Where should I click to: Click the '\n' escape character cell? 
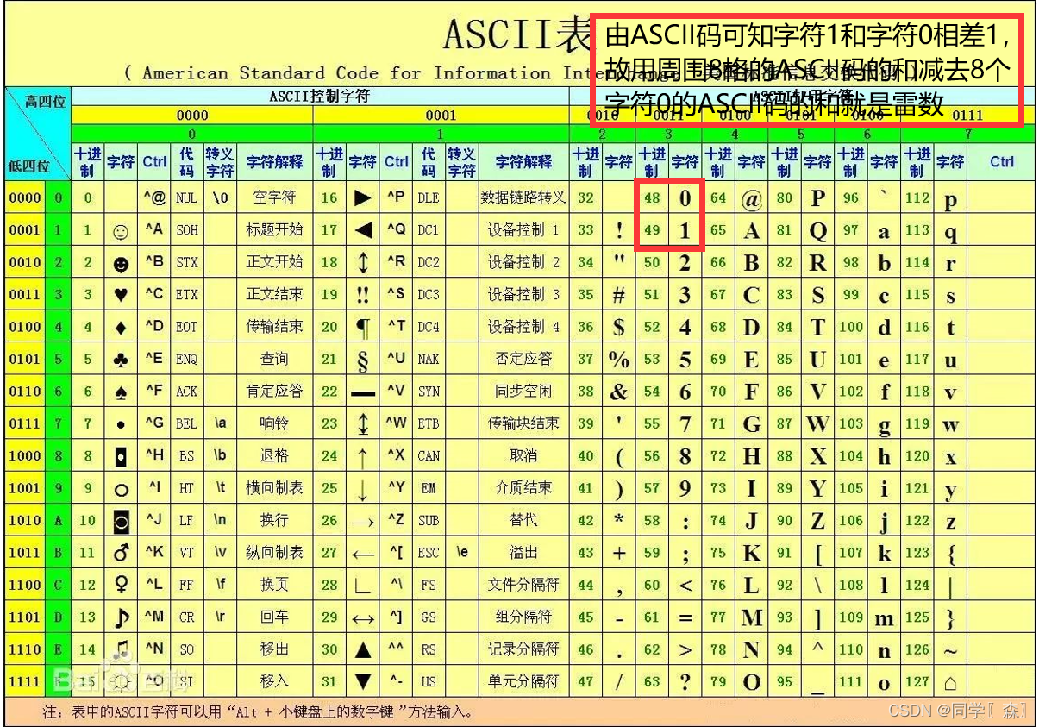(220, 521)
